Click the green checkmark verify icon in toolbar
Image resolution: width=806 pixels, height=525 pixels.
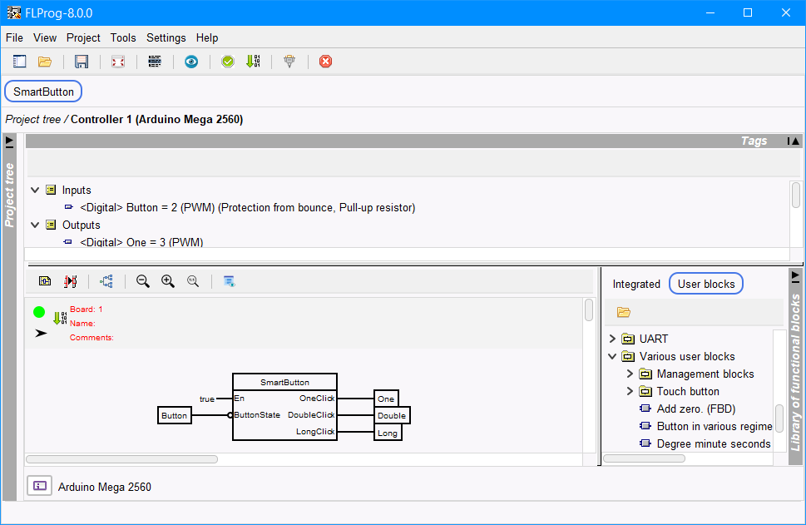coord(228,62)
